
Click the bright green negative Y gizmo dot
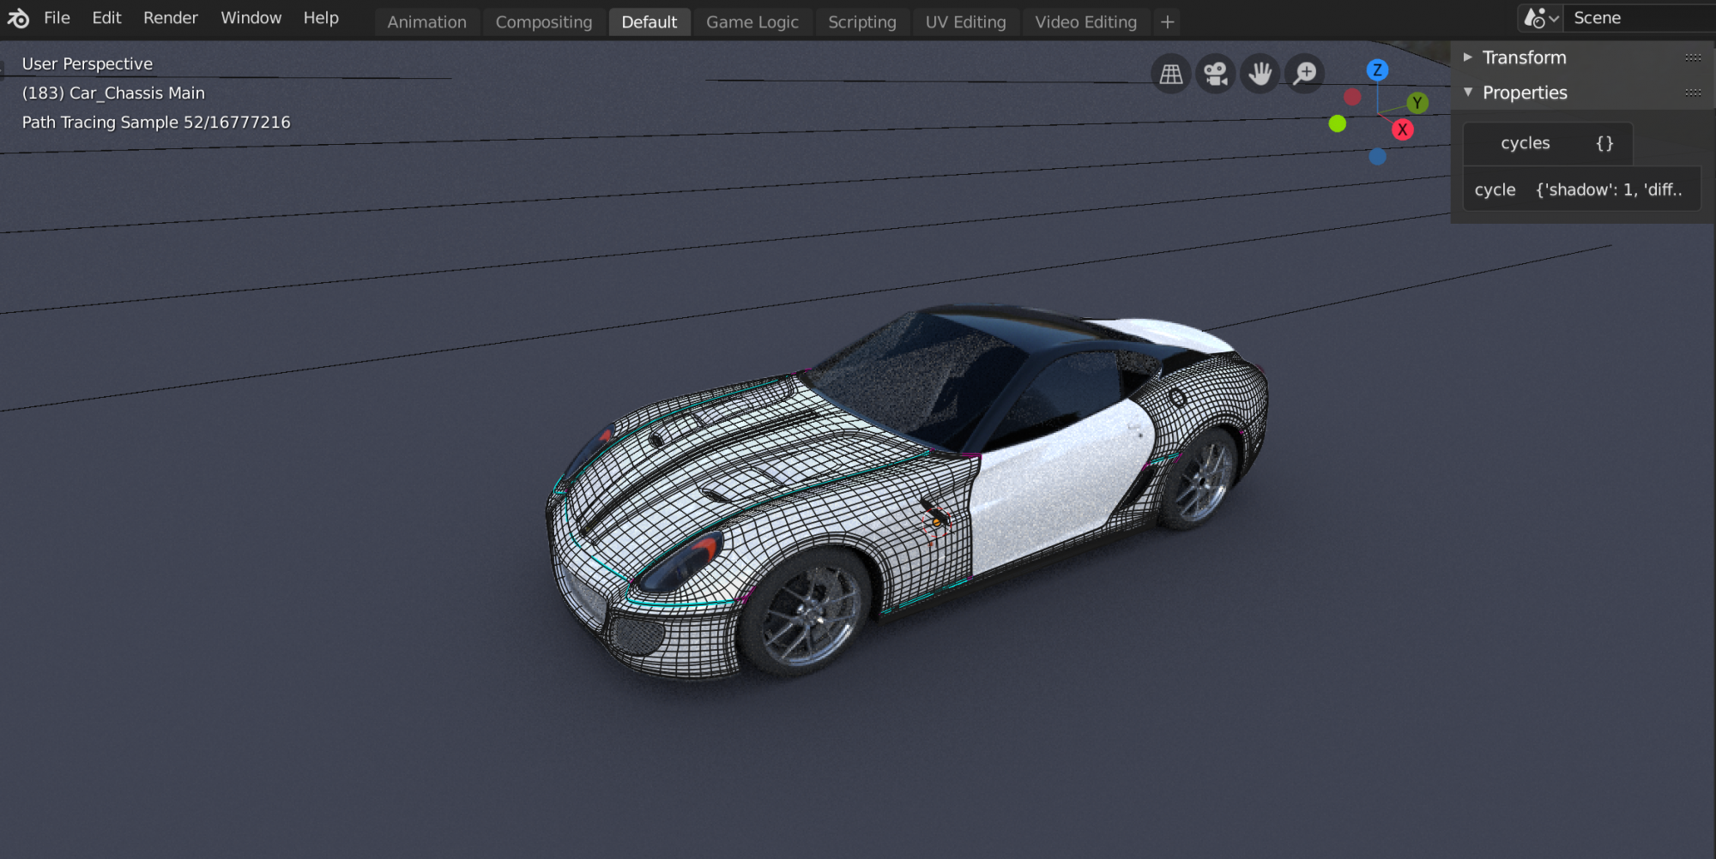(x=1338, y=123)
